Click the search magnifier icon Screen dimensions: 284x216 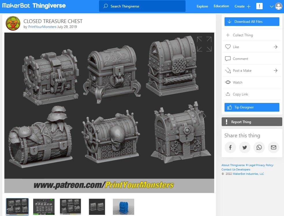[x=105, y=6]
